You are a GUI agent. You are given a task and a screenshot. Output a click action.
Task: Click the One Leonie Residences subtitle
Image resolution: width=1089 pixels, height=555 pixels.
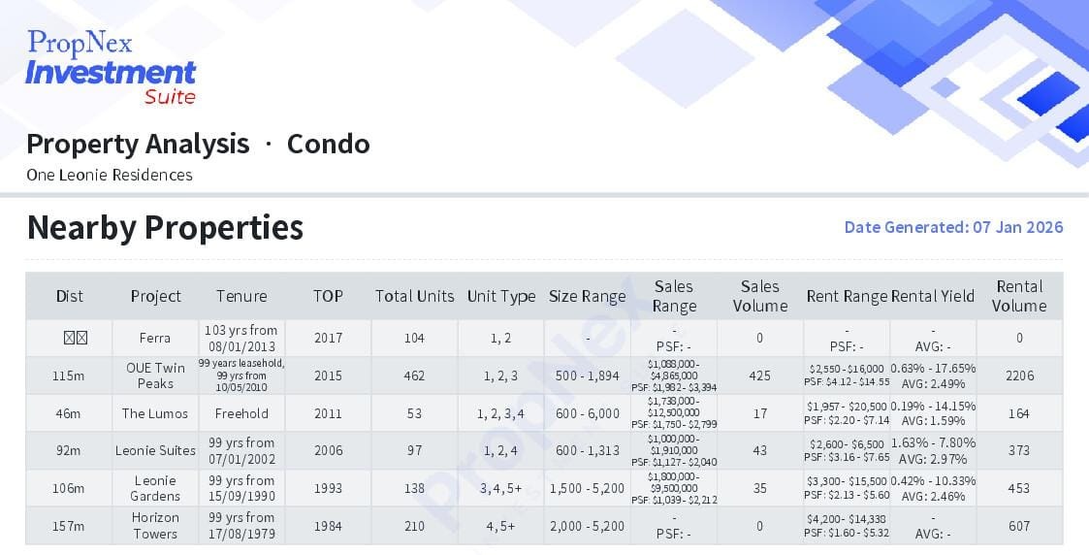click(x=110, y=175)
